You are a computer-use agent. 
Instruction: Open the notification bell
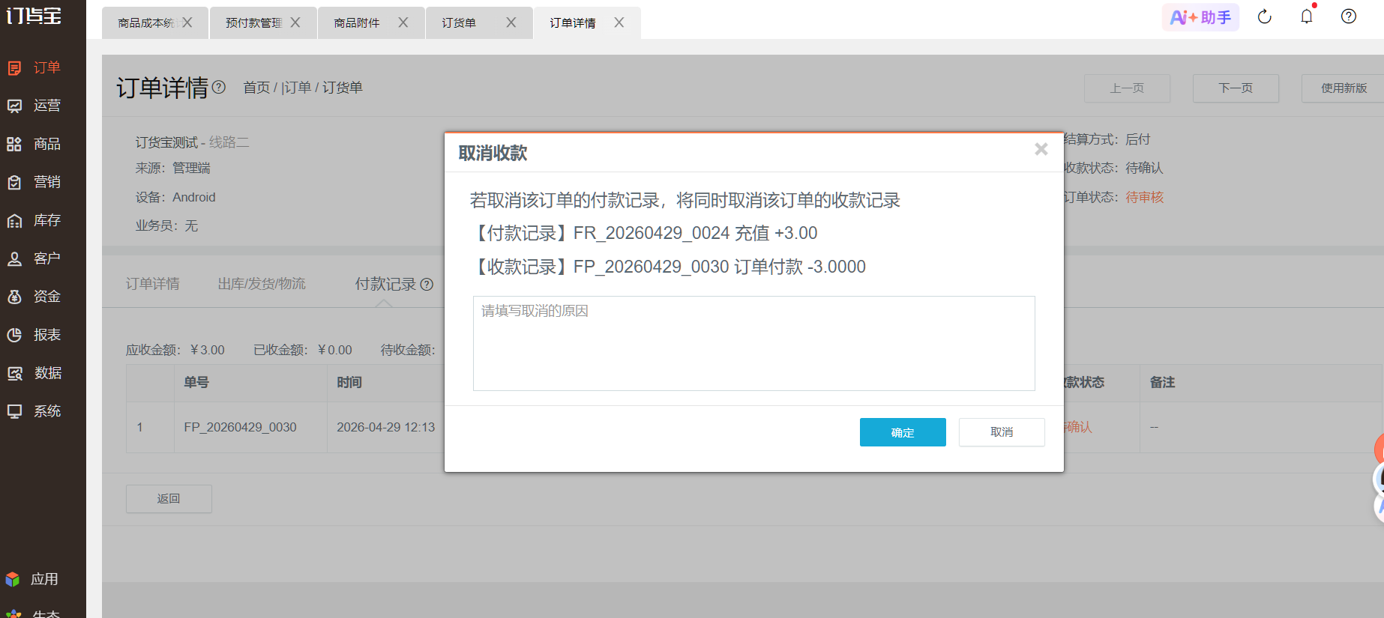pos(1307,16)
